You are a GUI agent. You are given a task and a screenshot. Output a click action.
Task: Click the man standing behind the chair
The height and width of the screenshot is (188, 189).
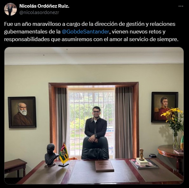(x=96, y=124)
